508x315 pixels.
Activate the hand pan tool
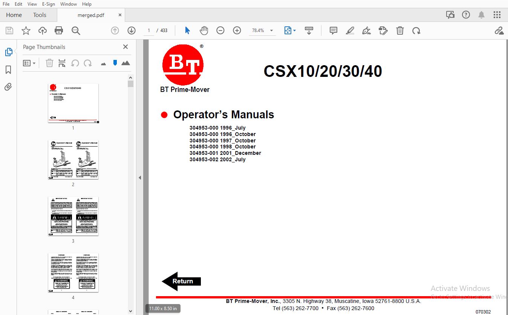coord(204,31)
